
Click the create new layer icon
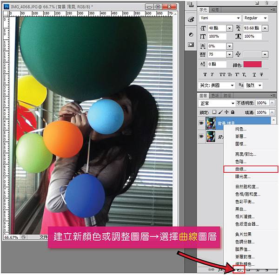(x=257, y=270)
